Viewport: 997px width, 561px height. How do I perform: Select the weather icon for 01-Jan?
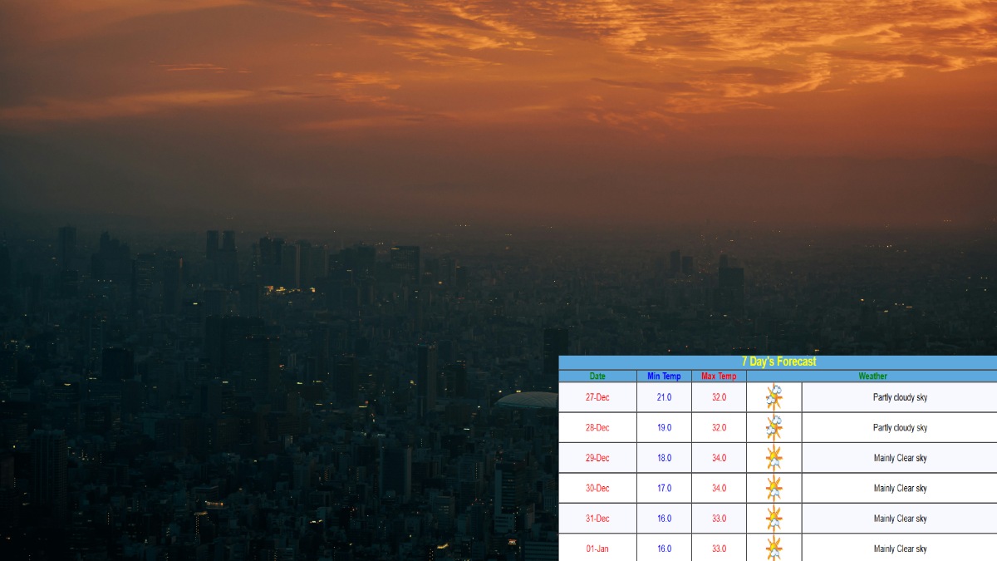(x=774, y=548)
